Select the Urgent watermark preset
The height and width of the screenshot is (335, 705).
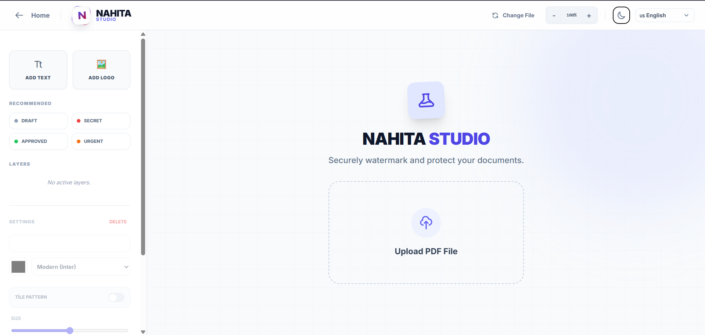[x=101, y=141]
